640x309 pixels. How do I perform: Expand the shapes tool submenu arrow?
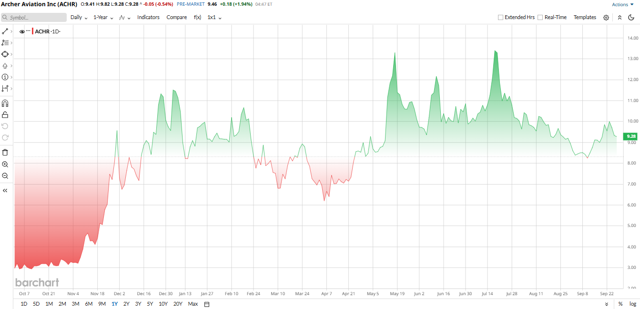coord(11,54)
